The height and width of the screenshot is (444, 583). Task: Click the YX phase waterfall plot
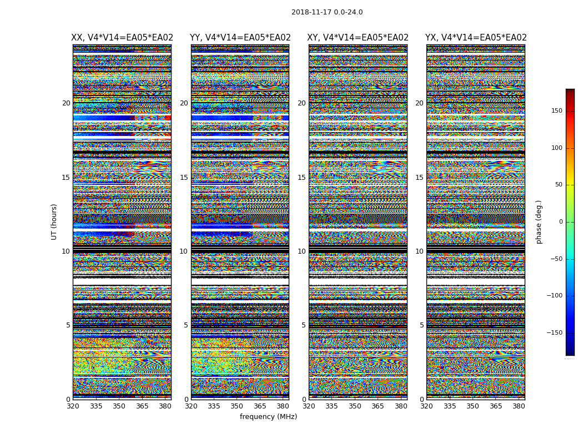point(476,222)
